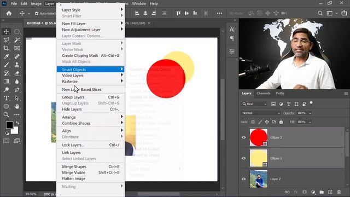Choose Create Clipping Mask

(x=91, y=55)
